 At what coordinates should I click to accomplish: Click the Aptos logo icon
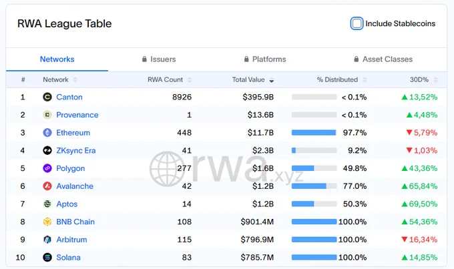tap(47, 204)
